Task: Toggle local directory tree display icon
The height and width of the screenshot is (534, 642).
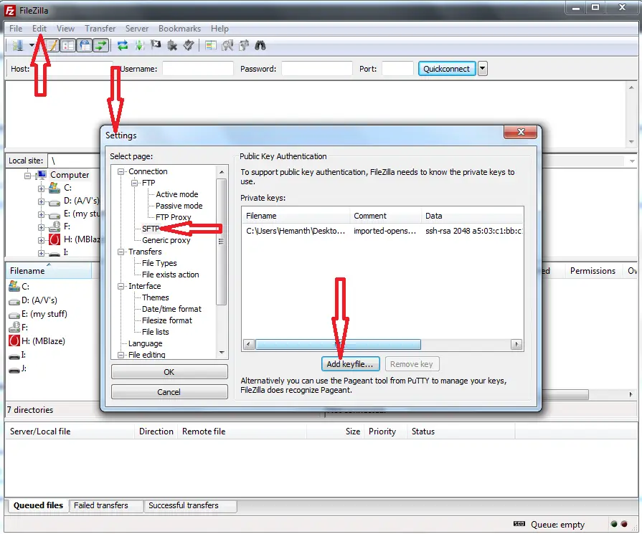Action: pos(68,45)
